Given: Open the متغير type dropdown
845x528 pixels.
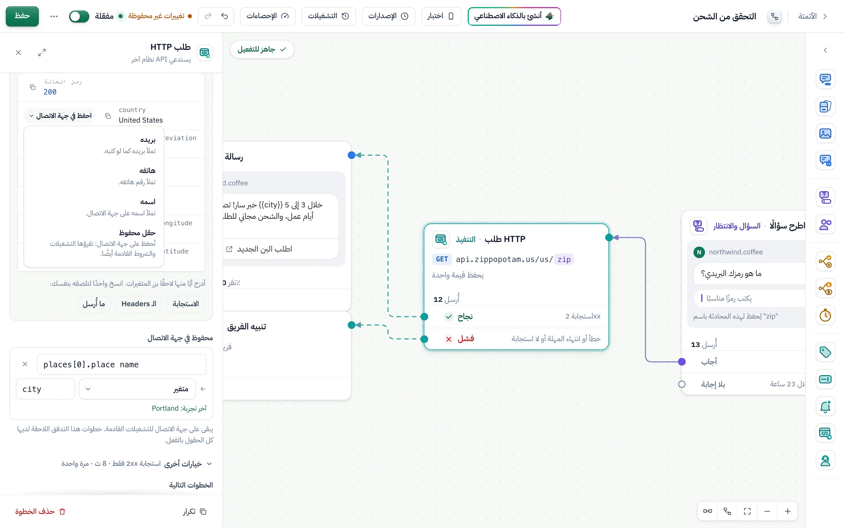Looking at the screenshot, I should [137, 389].
